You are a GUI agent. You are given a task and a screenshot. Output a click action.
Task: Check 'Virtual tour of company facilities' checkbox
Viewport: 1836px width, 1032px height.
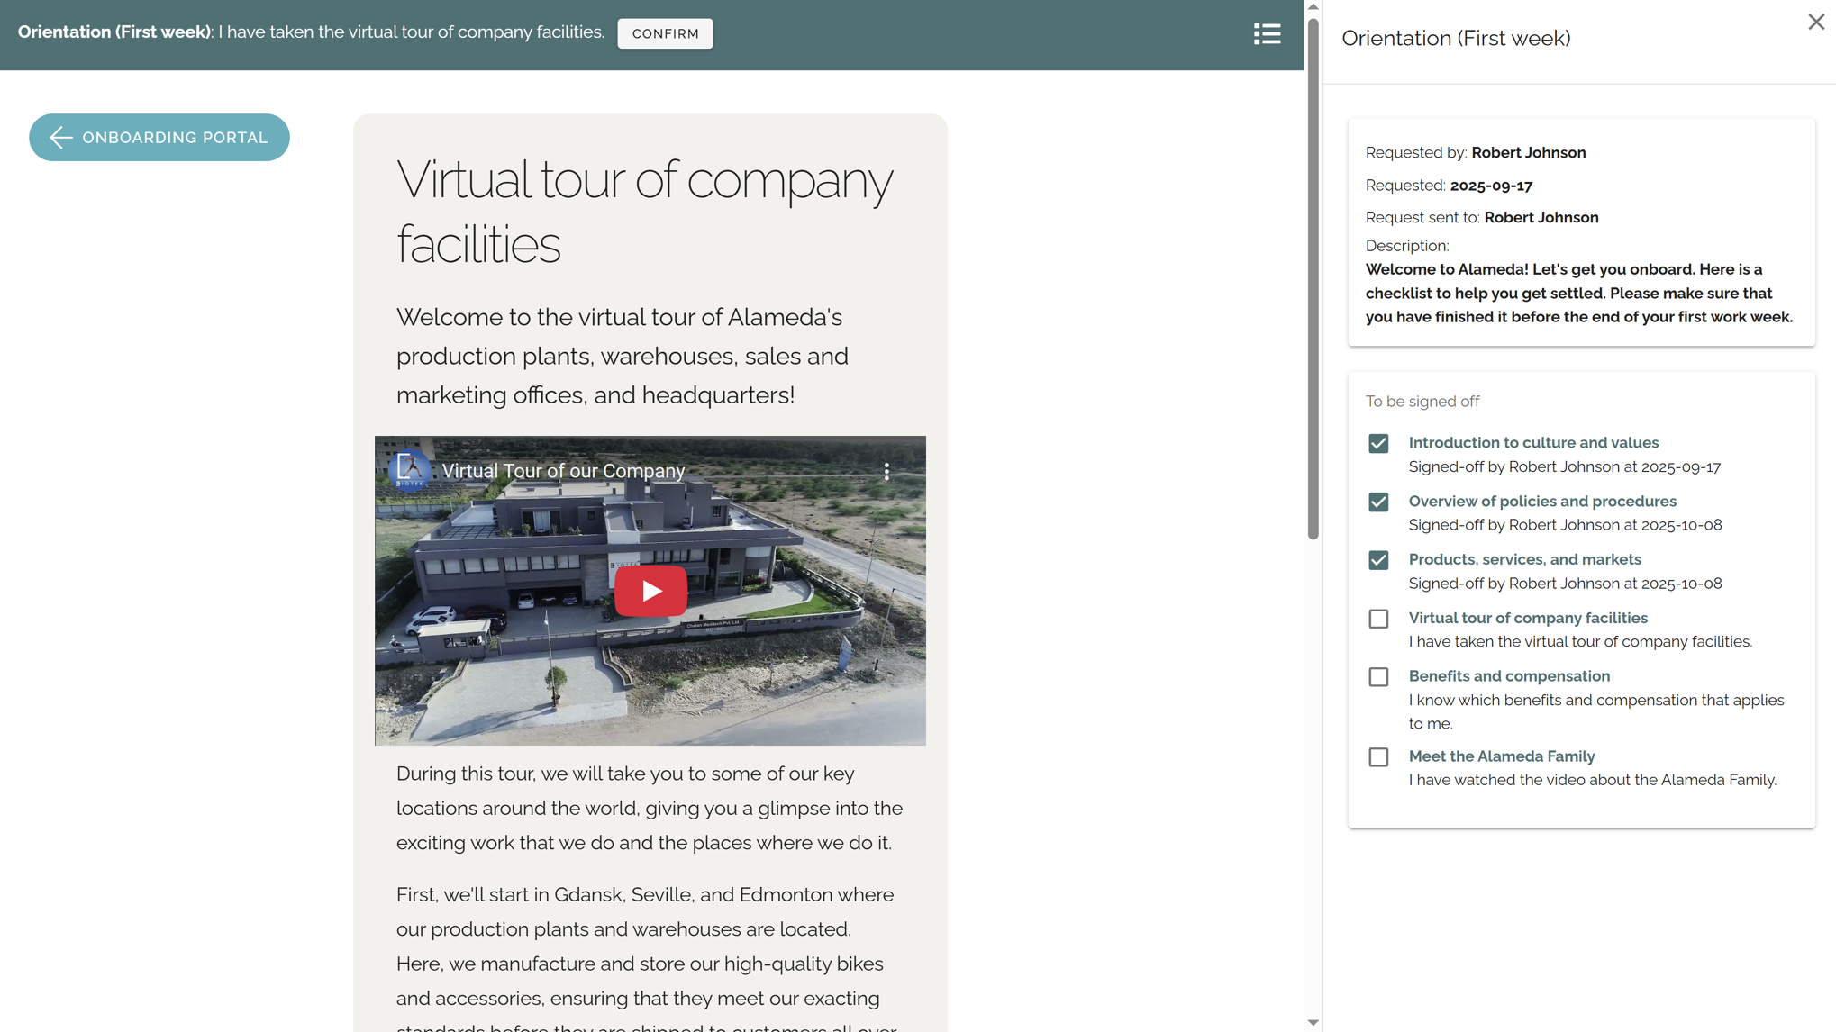(1378, 619)
